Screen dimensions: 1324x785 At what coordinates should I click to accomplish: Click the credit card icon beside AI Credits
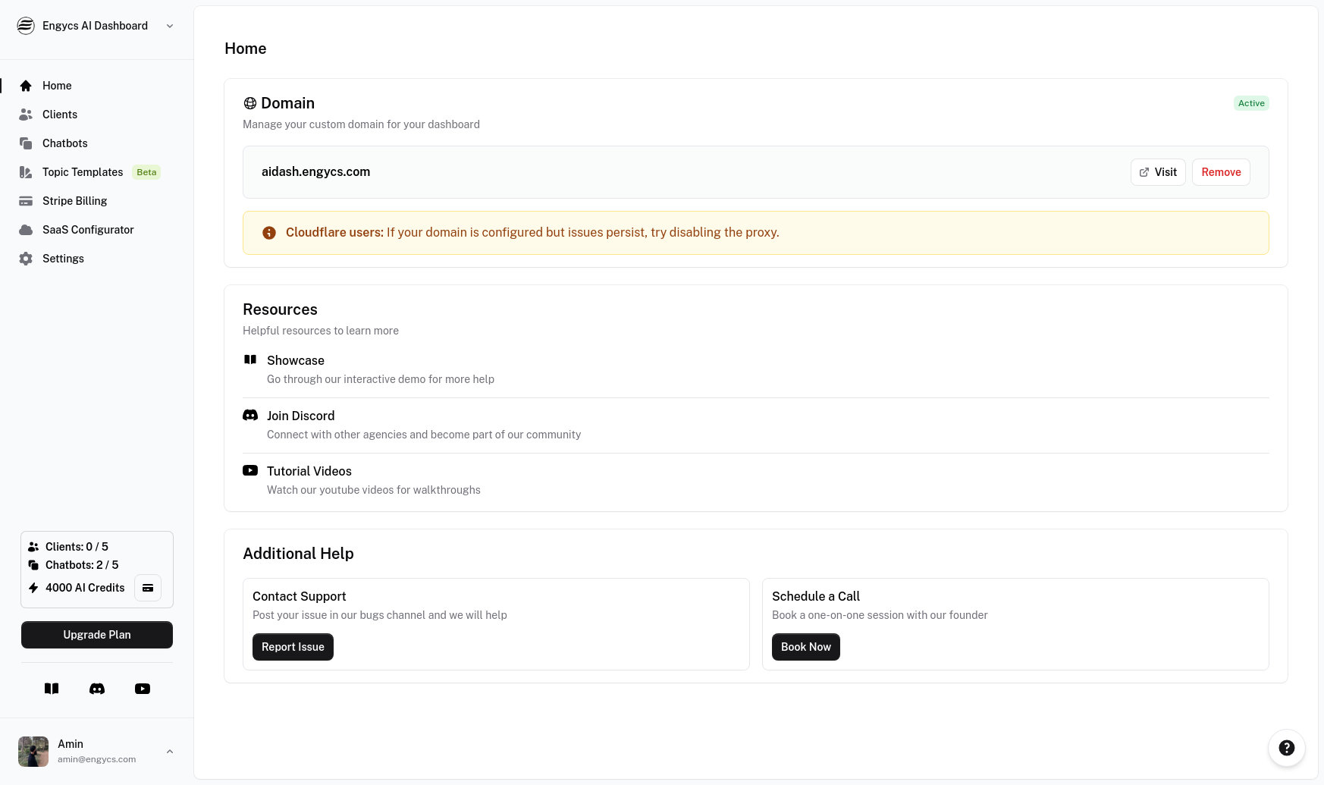tap(148, 588)
